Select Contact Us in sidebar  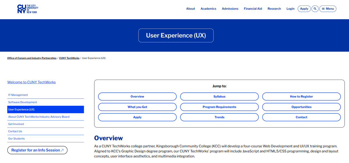click(46, 131)
